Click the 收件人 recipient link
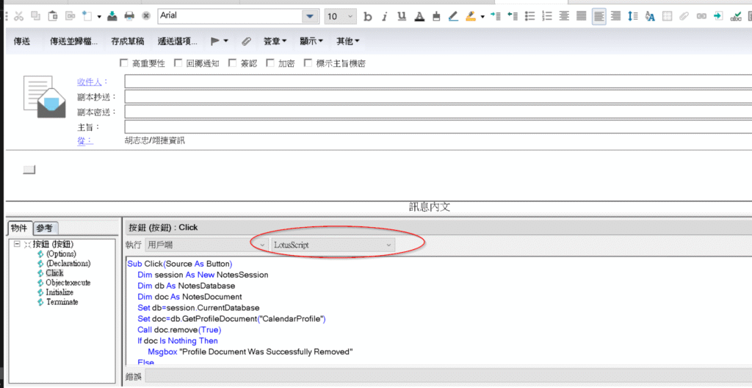Image resolution: width=752 pixels, height=388 pixels. click(x=91, y=82)
